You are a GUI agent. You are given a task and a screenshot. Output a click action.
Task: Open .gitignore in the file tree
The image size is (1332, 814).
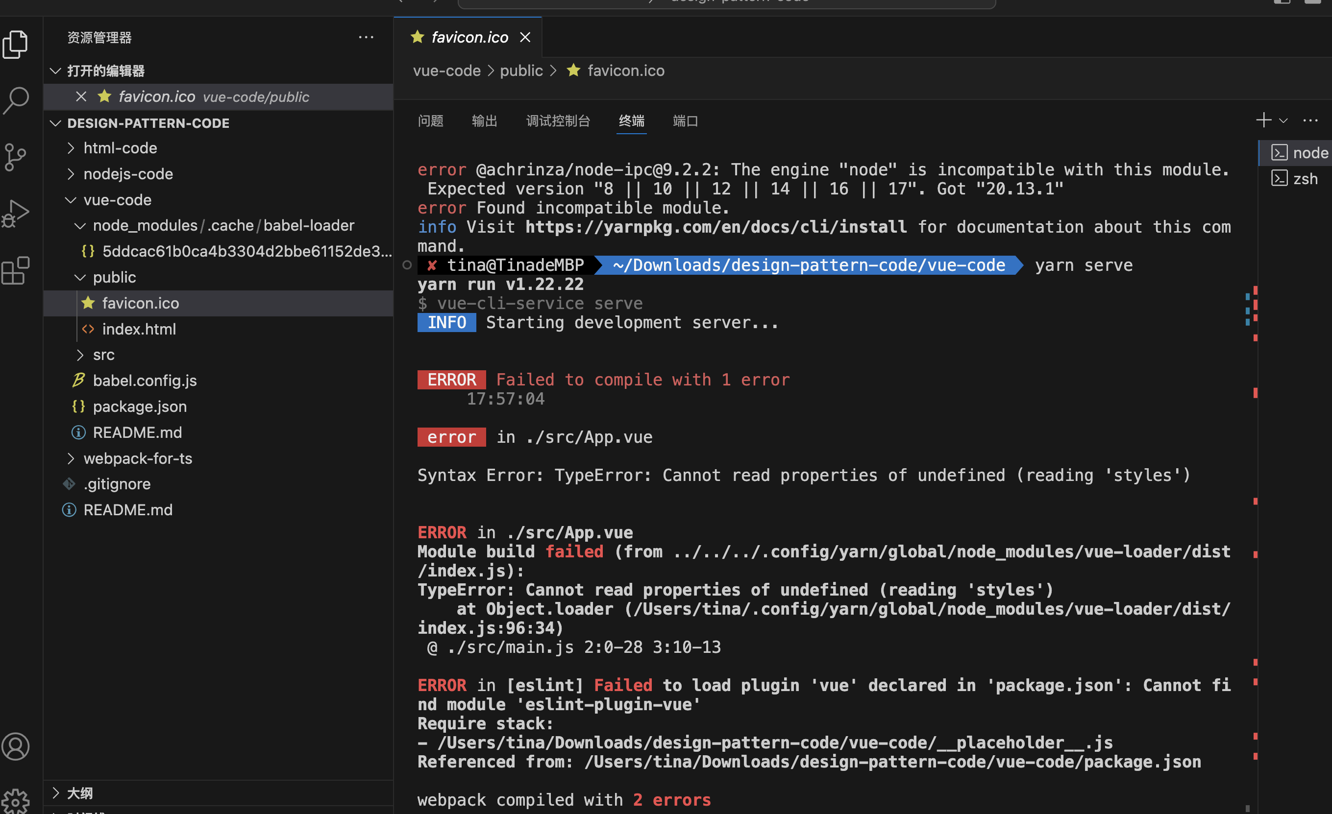[x=218, y=484]
